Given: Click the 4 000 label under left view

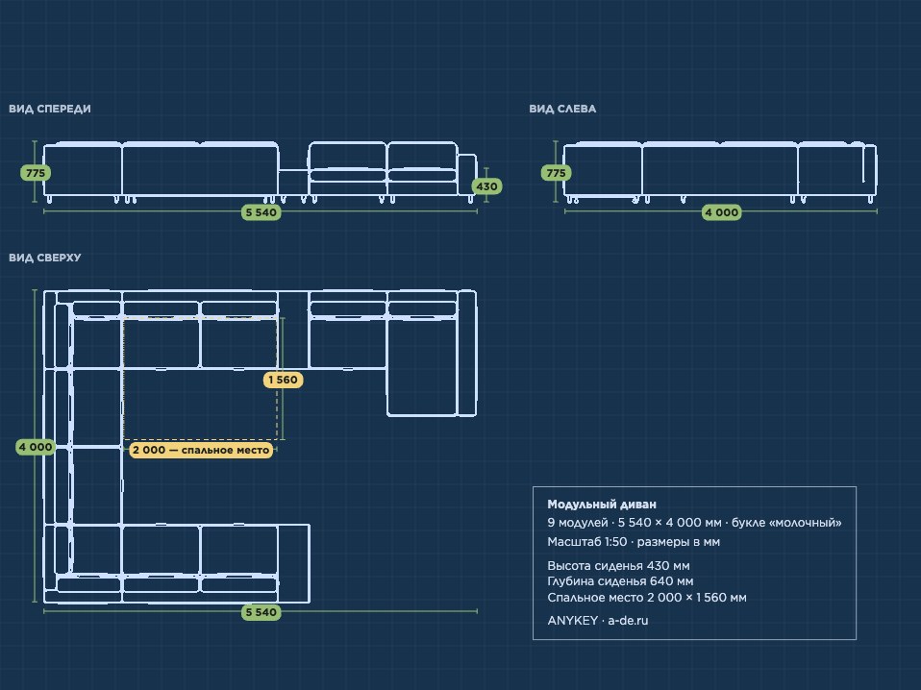Looking at the screenshot, I should (721, 212).
